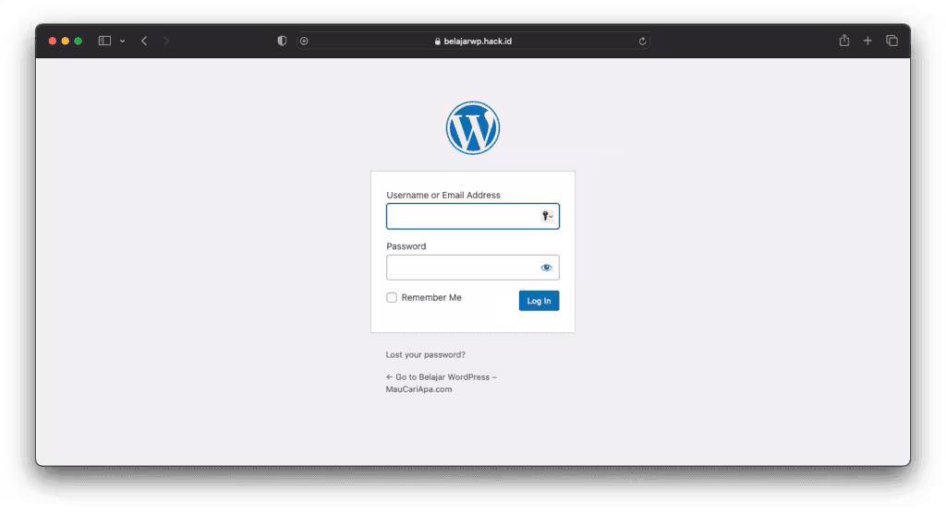Go back using the back arrow
The width and height of the screenshot is (946, 513).
(144, 41)
